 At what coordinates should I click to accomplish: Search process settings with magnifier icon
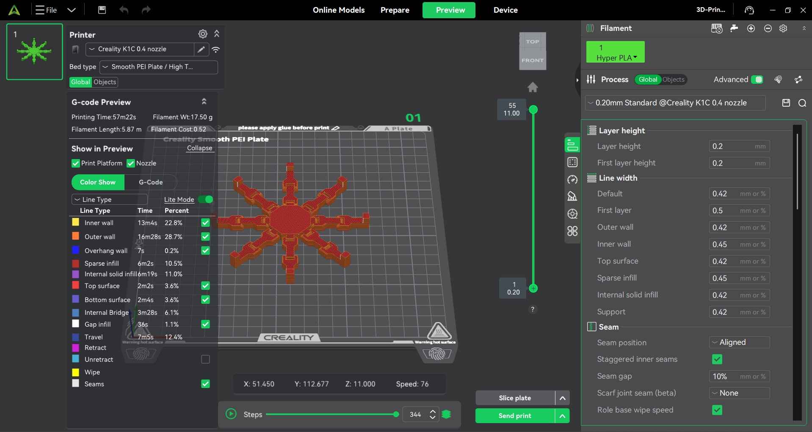point(802,103)
